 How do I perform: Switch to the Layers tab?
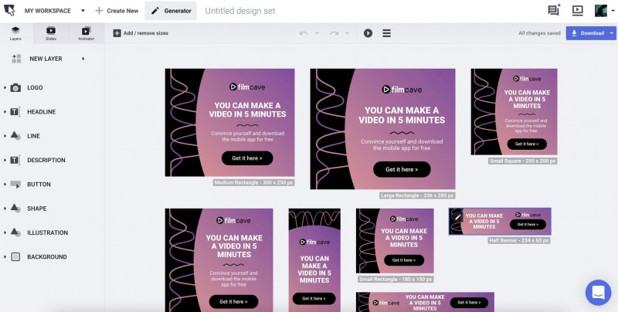15,33
